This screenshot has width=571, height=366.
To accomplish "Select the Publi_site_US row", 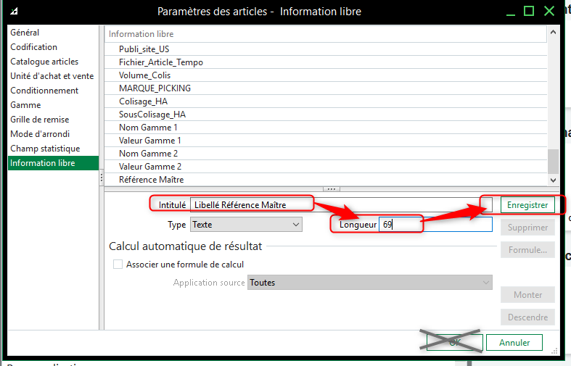I will click(x=326, y=49).
